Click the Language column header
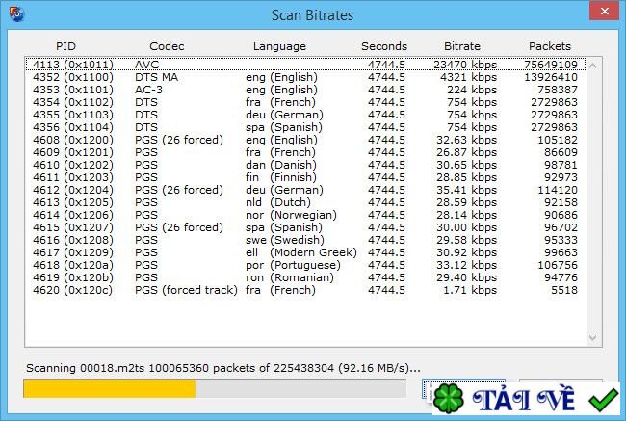Screen dimensions: 626x421 click(x=279, y=47)
